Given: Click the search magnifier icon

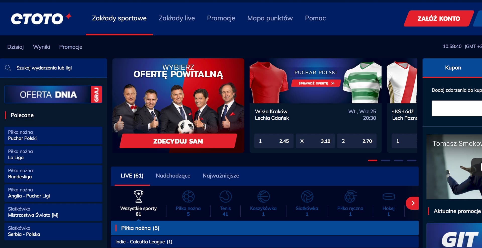Looking at the screenshot, I should 8,68.
